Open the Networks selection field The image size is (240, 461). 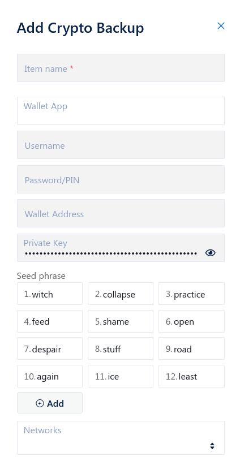(121, 438)
